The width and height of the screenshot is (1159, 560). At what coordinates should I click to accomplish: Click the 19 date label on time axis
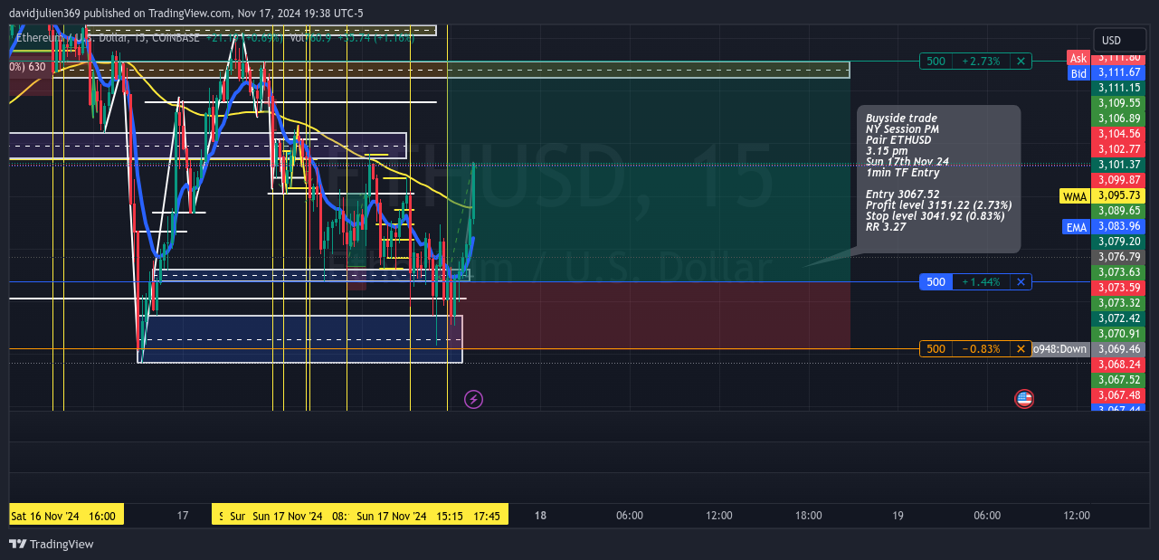click(898, 516)
